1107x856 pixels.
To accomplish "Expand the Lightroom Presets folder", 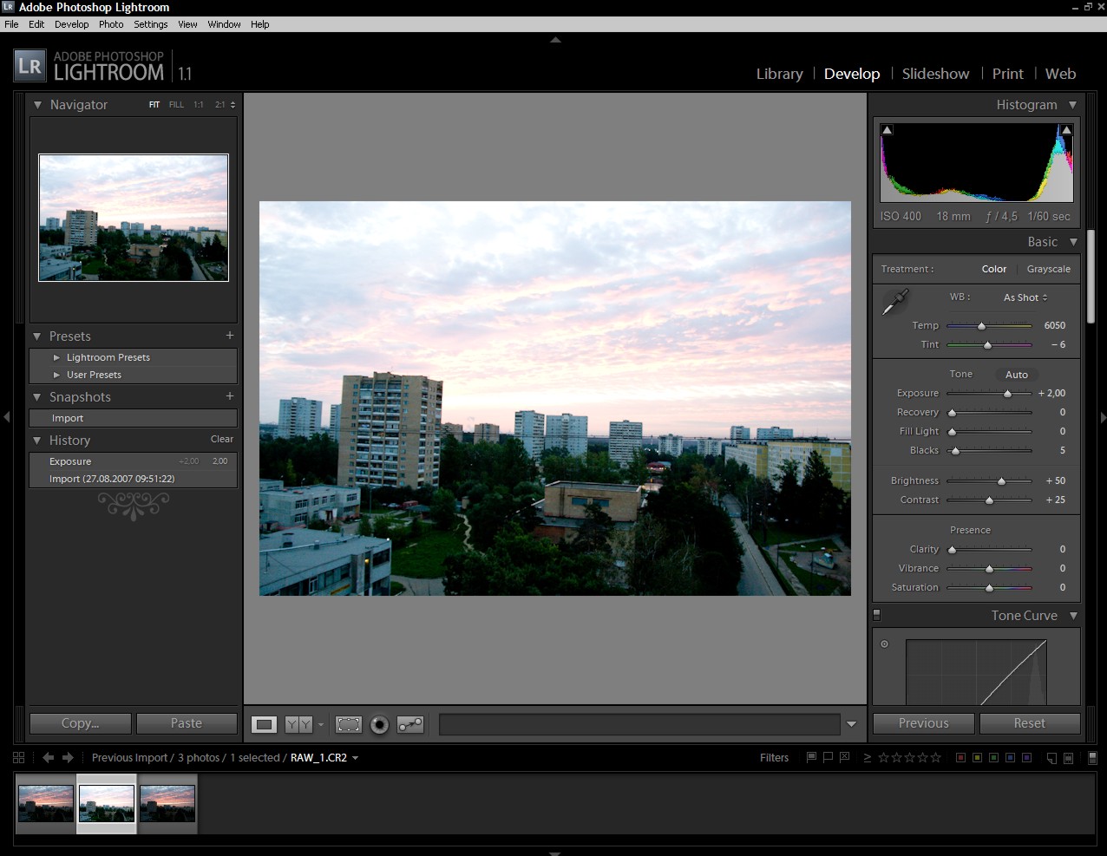I will click(57, 357).
